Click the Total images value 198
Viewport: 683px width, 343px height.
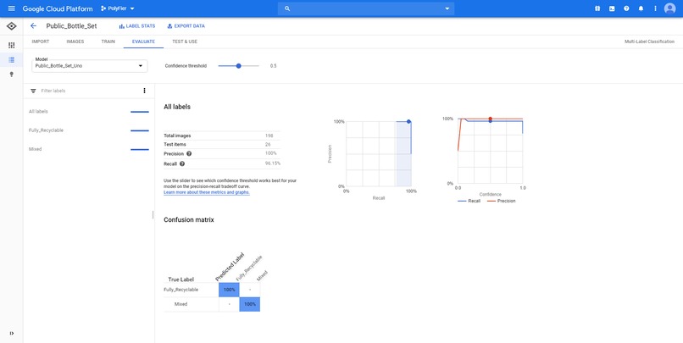pyautogui.click(x=269, y=136)
